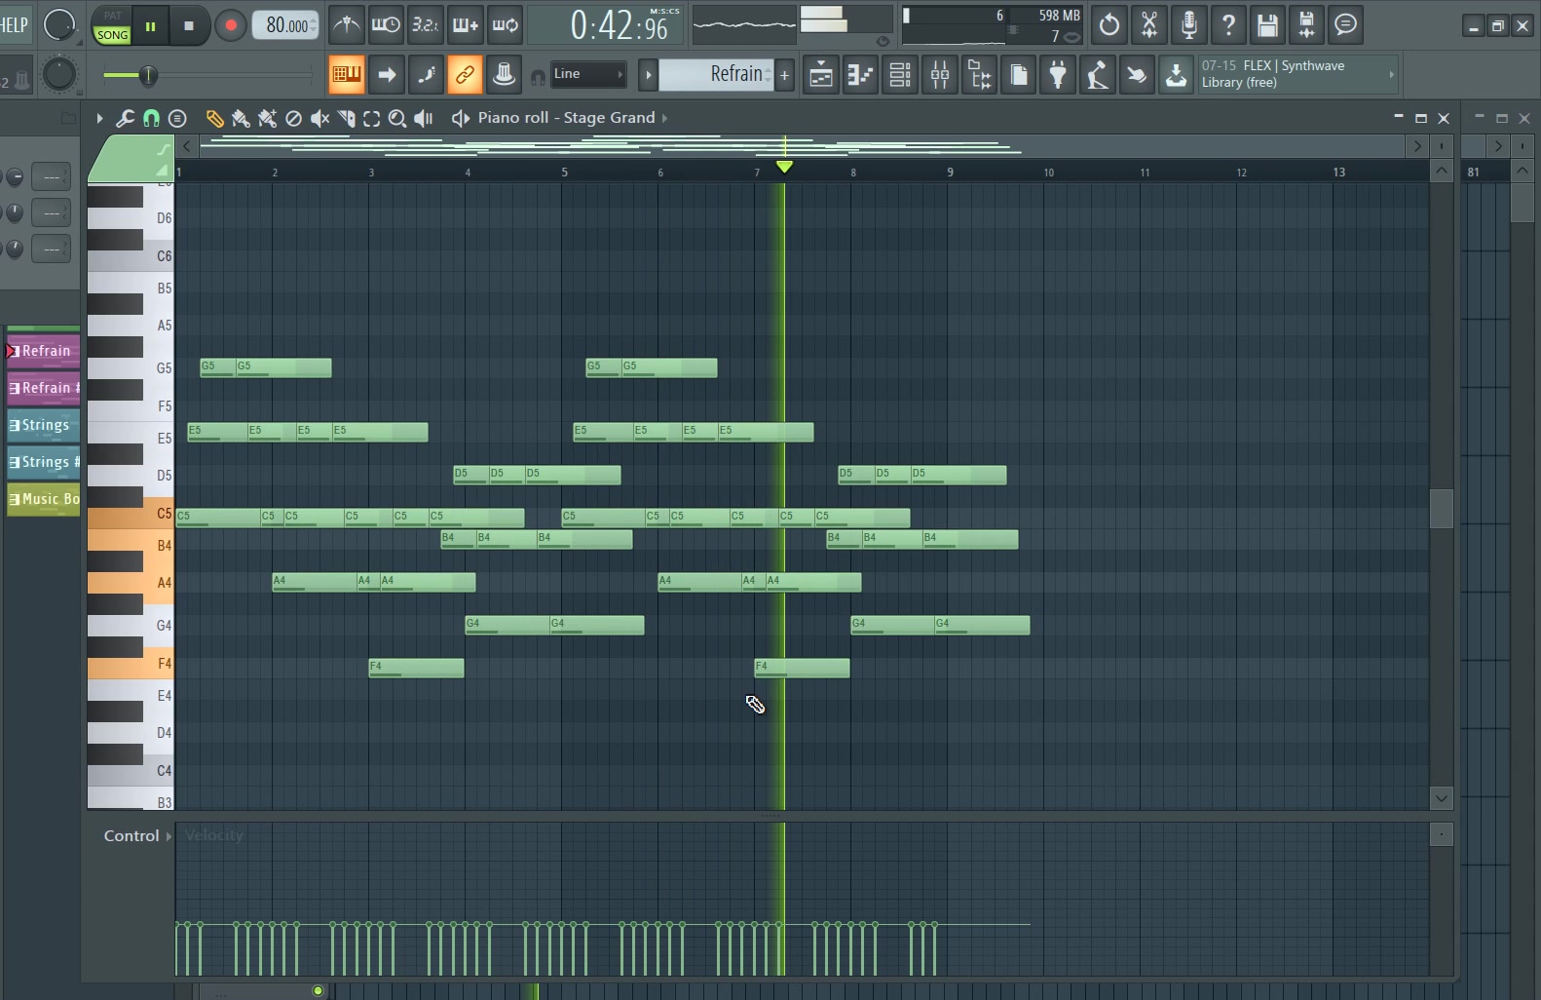Viewport: 1541px width, 1000px height.
Task: Open the plugin picker plug icon
Action: click(1058, 75)
